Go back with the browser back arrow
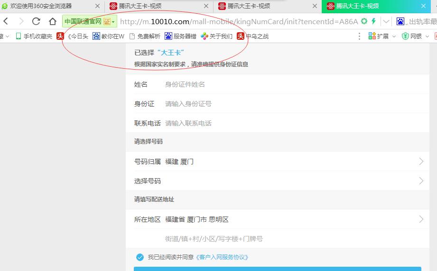 (6, 21)
